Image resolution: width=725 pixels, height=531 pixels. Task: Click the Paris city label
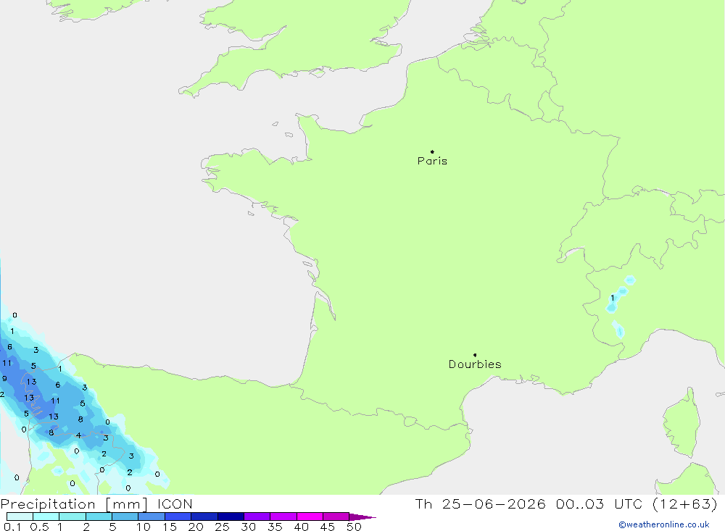pyautogui.click(x=432, y=161)
